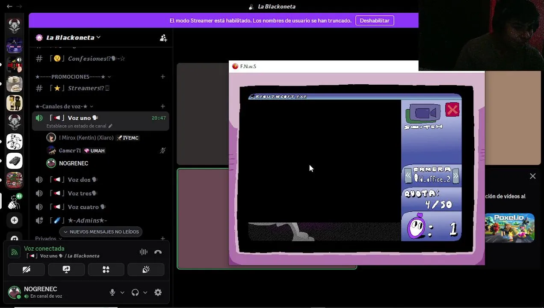Screen dimensions: 544x308
Task: Toggle the headphones deafen button
Action: 135,293
